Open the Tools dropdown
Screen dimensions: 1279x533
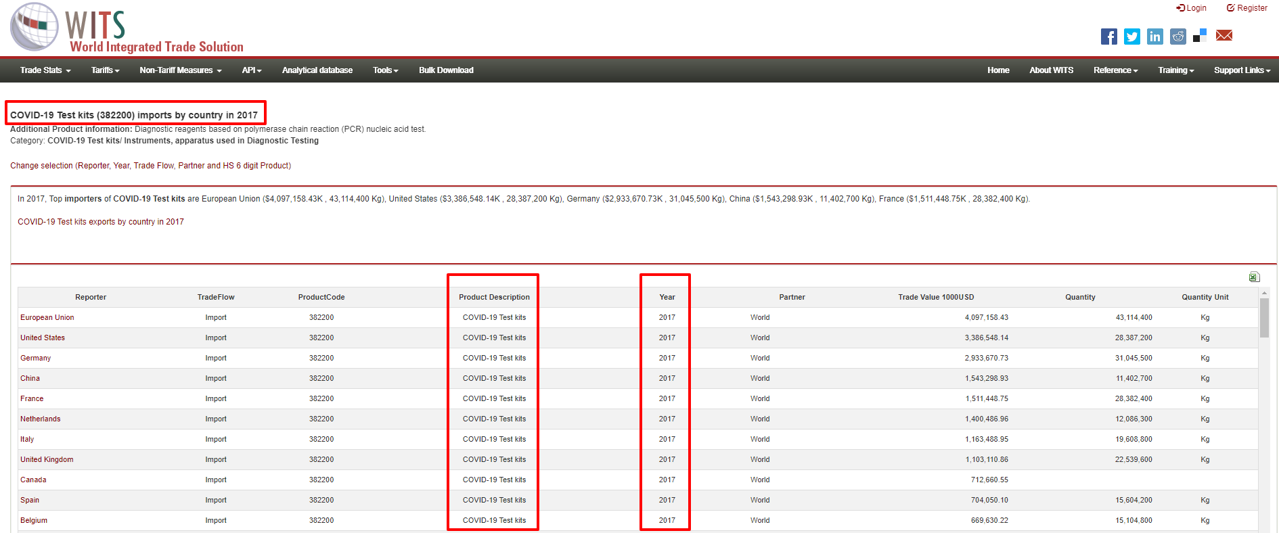386,70
